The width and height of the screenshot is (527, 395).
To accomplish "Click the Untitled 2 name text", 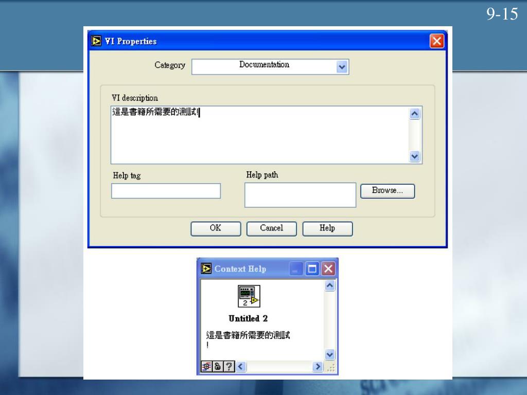I will [248, 318].
